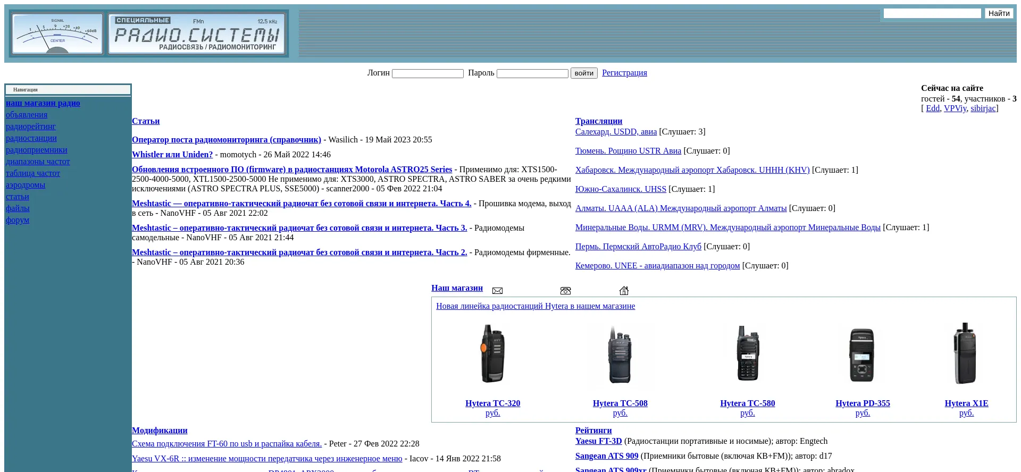Open broadcast Салехард. USDD, авиа
1021x472 pixels.
(616, 132)
